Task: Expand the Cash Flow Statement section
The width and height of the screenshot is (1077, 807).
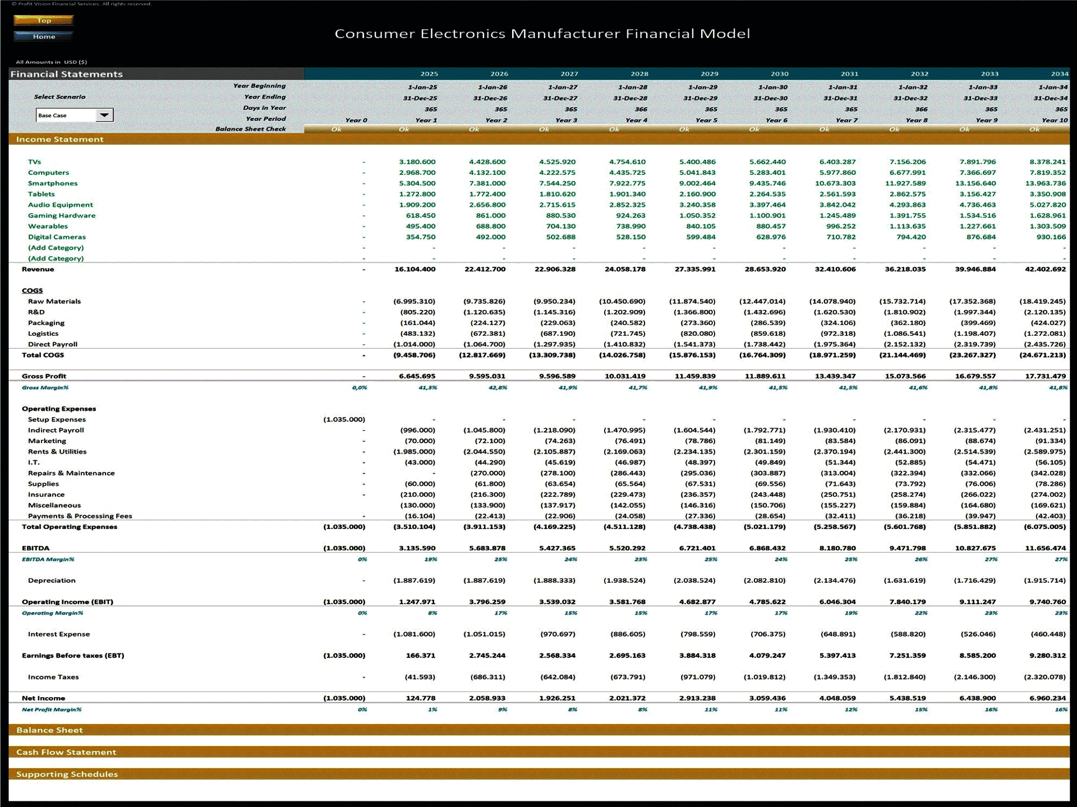Action: [66, 752]
